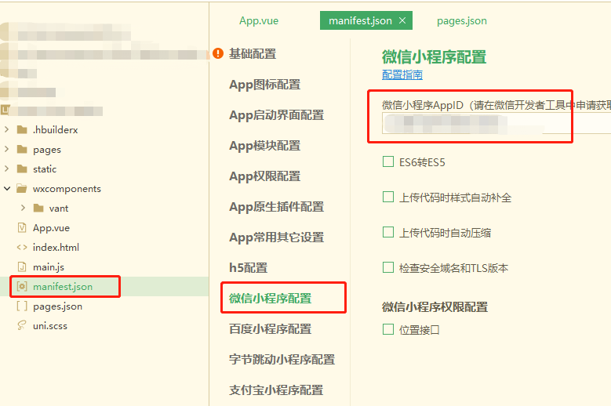Open h5配置 section
This screenshot has height=406, width=611.
(x=248, y=268)
